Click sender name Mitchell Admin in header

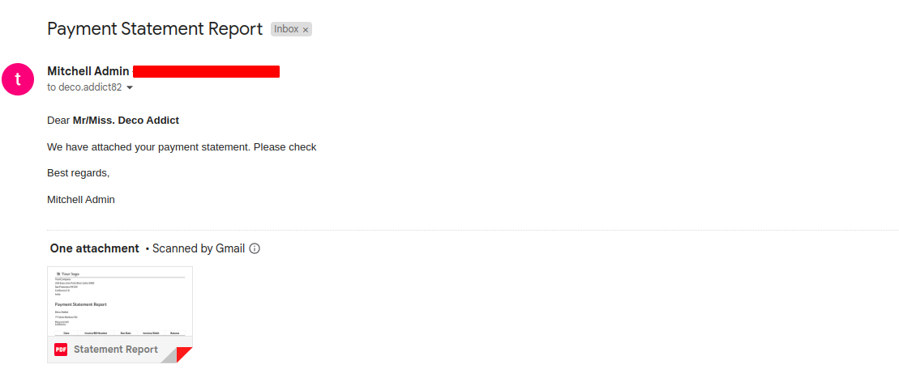click(x=88, y=71)
